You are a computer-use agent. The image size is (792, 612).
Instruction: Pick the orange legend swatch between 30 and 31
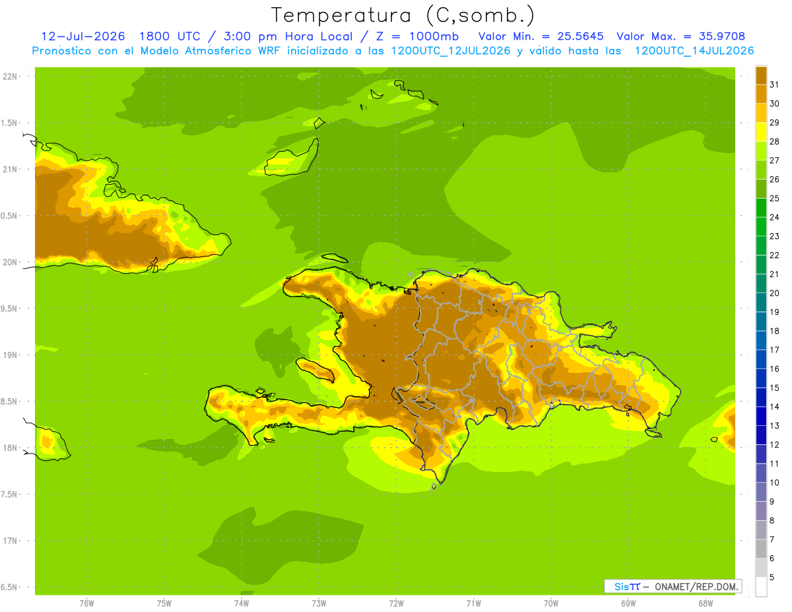pos(761,94)
